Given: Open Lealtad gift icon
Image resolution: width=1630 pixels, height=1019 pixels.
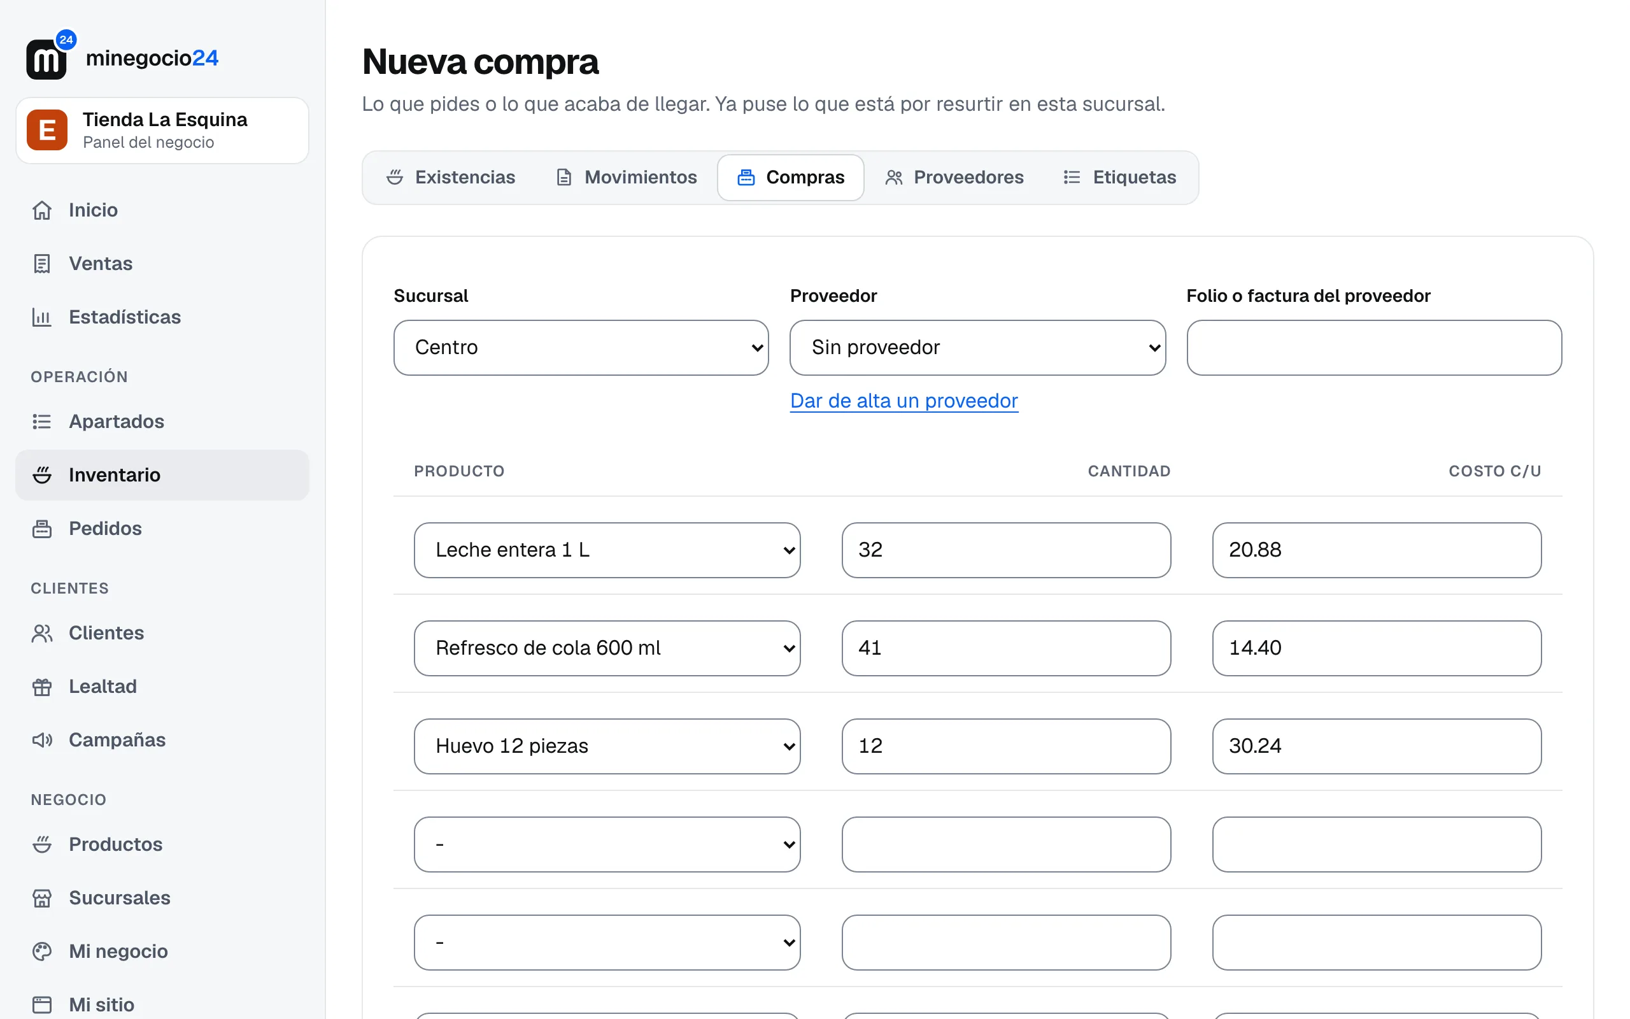Looking at the screenshot, I should (42, 686).
